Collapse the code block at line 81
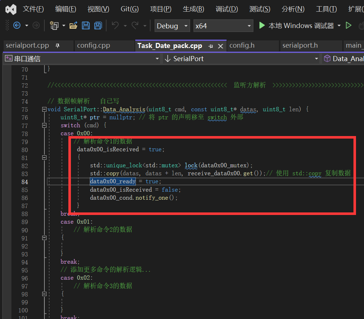Viewport: 364px width, 319px height. pos(44,157)
